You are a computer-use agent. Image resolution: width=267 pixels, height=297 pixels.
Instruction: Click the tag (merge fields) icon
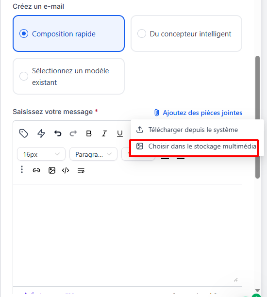[24, 133]
